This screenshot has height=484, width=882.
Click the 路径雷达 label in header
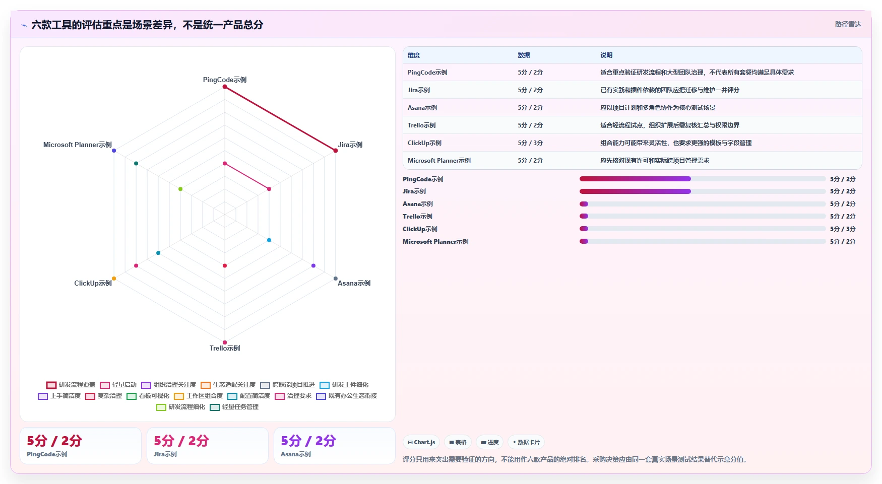point(848,24)
